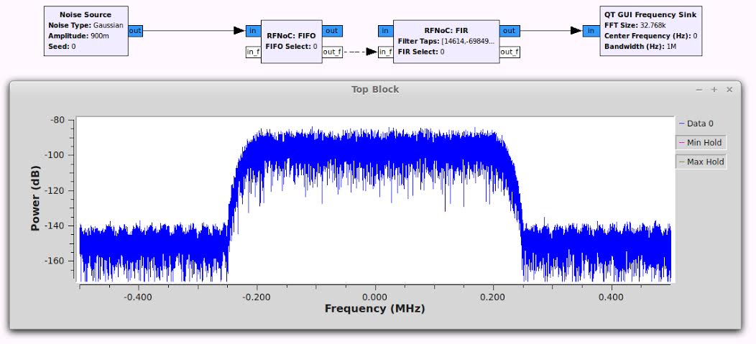Viewport: 756px width, 344px height.
Task: Click the Frequency Sink in port
Action: coord(591,30)
